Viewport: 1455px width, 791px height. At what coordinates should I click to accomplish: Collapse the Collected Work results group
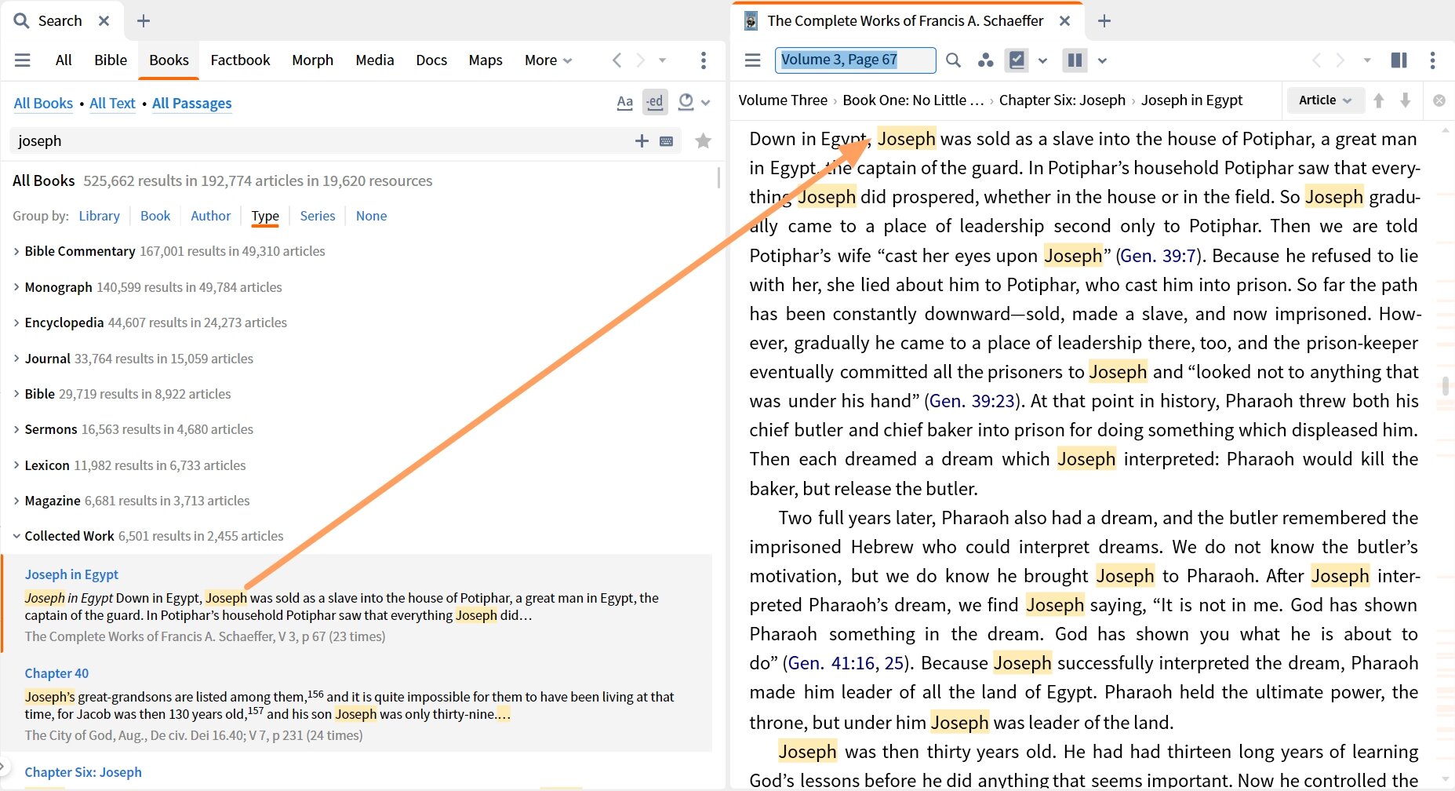click(16, 536)
